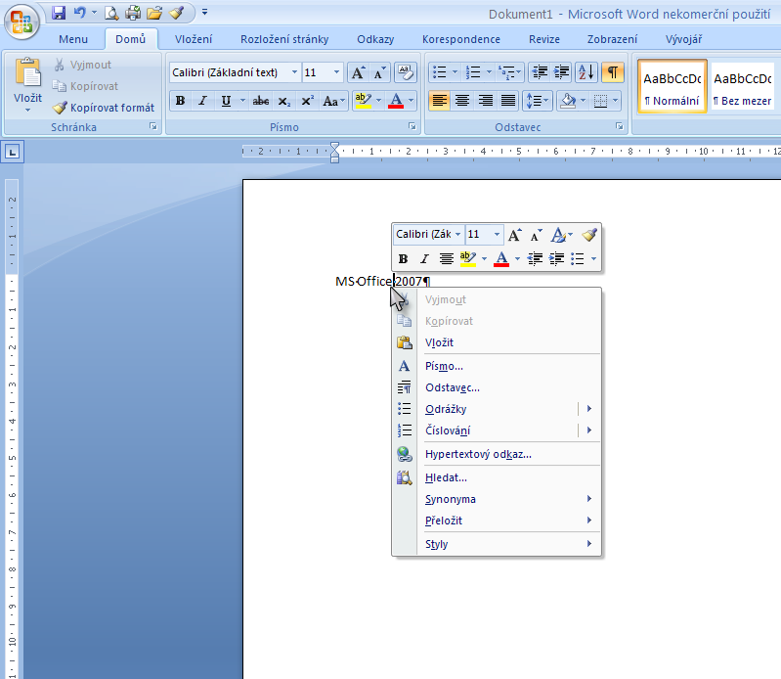Align text right in ribbon
The image size is (781, 679).
pyautogui.click(x=485, y=101)
